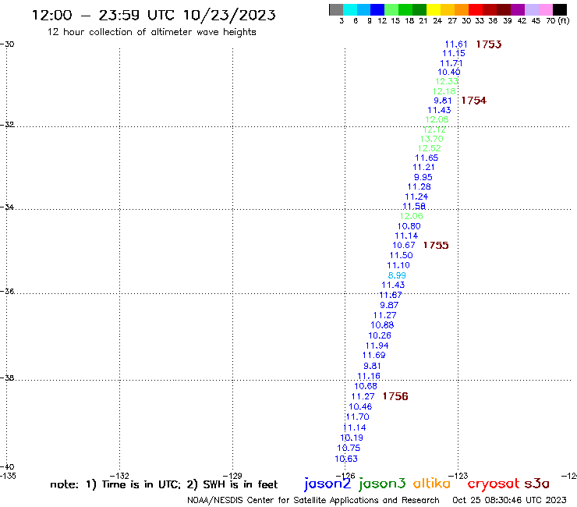
Task: Select the time marker 1756
Action: click(x=395, y=396)
